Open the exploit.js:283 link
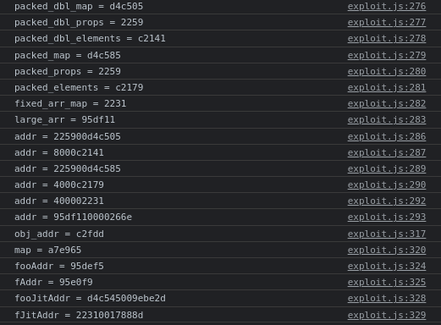This screenshot has height=325, width=441. (x=387, y=120)
